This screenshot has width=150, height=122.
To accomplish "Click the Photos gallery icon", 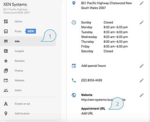I will 6,71.
